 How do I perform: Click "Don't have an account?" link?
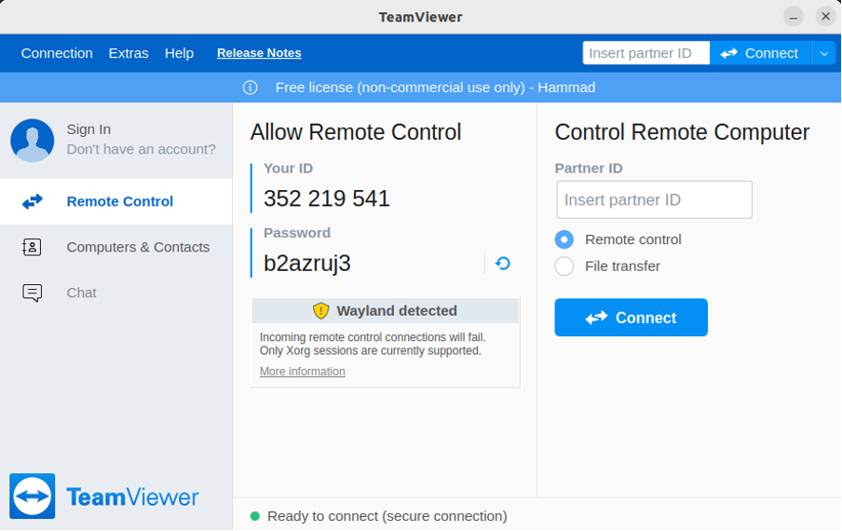click(x=142, y=149)
